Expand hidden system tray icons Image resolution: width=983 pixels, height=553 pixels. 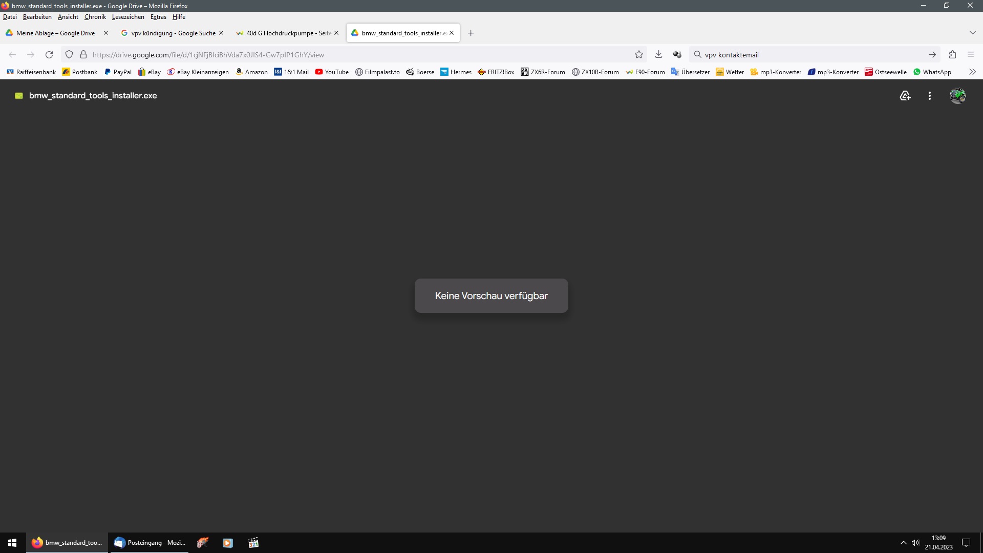click(903, 543)
